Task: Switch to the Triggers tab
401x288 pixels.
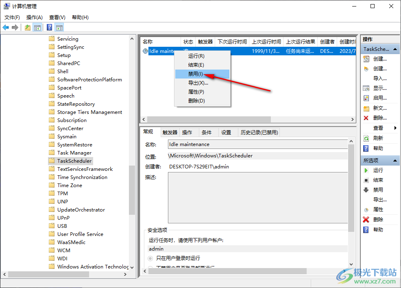Action: 170,133
